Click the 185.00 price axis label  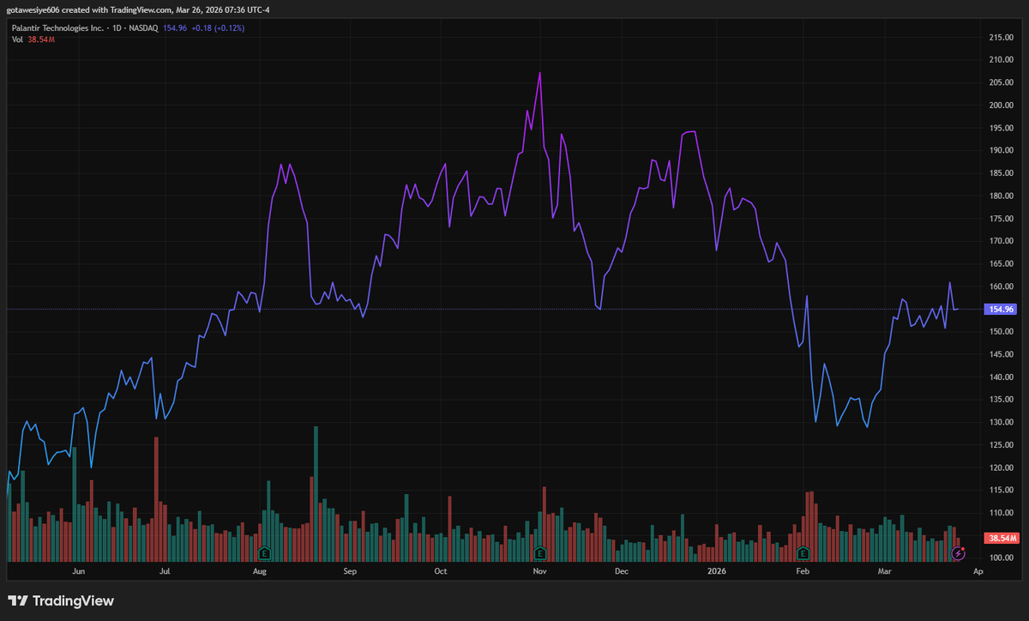pos(1002,173)
